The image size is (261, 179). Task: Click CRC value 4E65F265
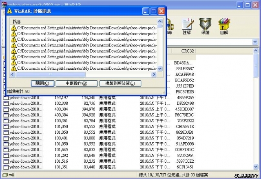(186, 97)
